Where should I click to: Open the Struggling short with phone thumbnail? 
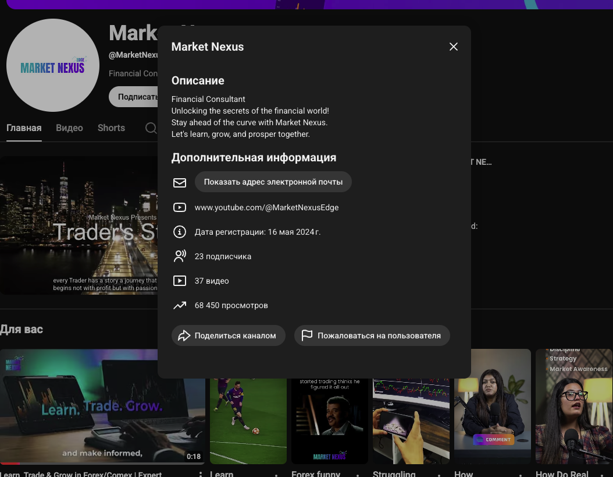pos(411,422)
